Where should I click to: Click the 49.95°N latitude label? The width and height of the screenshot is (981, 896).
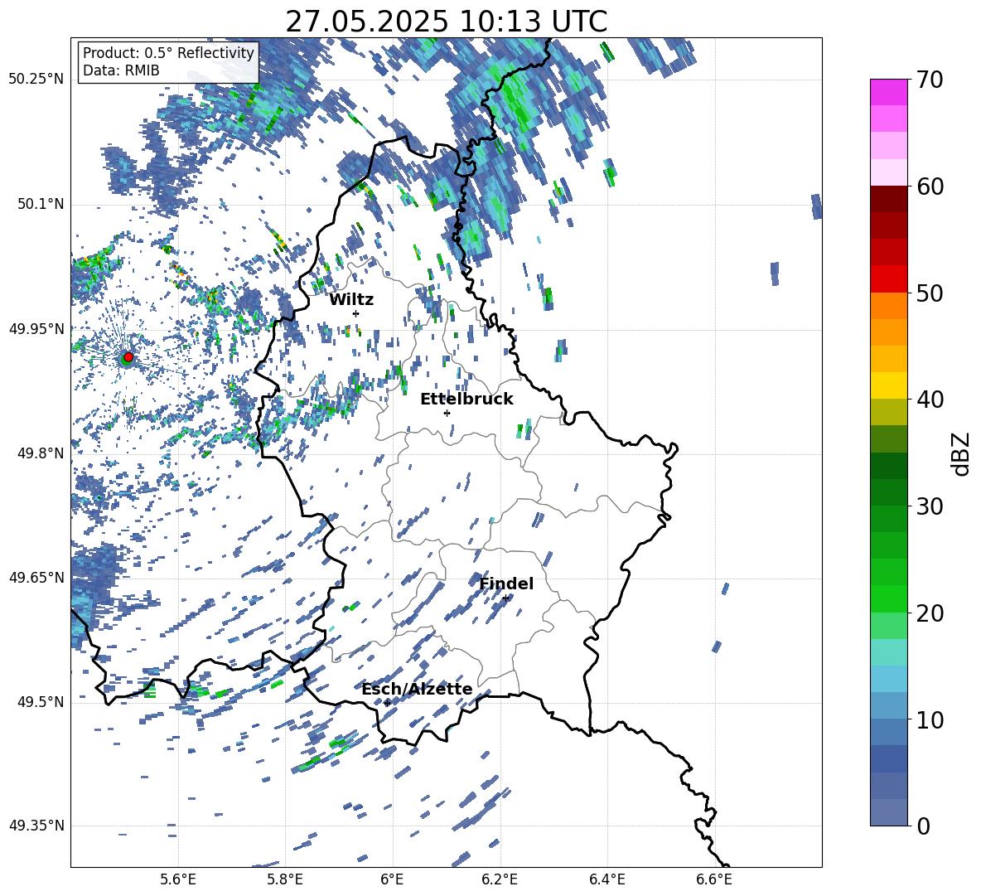36,328
